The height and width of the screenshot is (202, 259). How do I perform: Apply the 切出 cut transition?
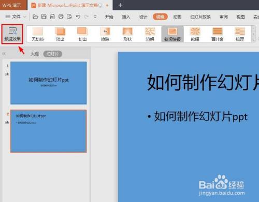tap(82, 34)
